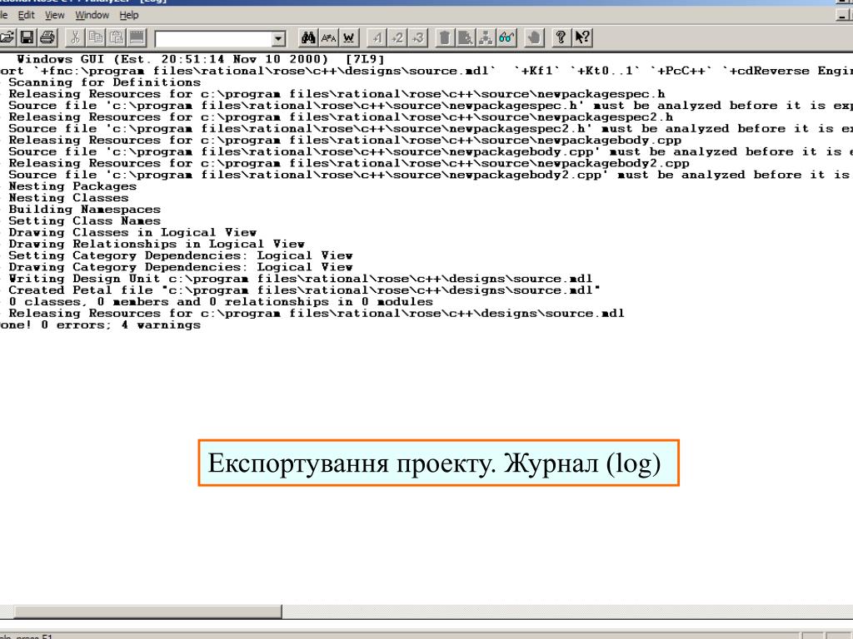Open the Window menu
This screenshot has height=639, width=853.
coord(92,15)
